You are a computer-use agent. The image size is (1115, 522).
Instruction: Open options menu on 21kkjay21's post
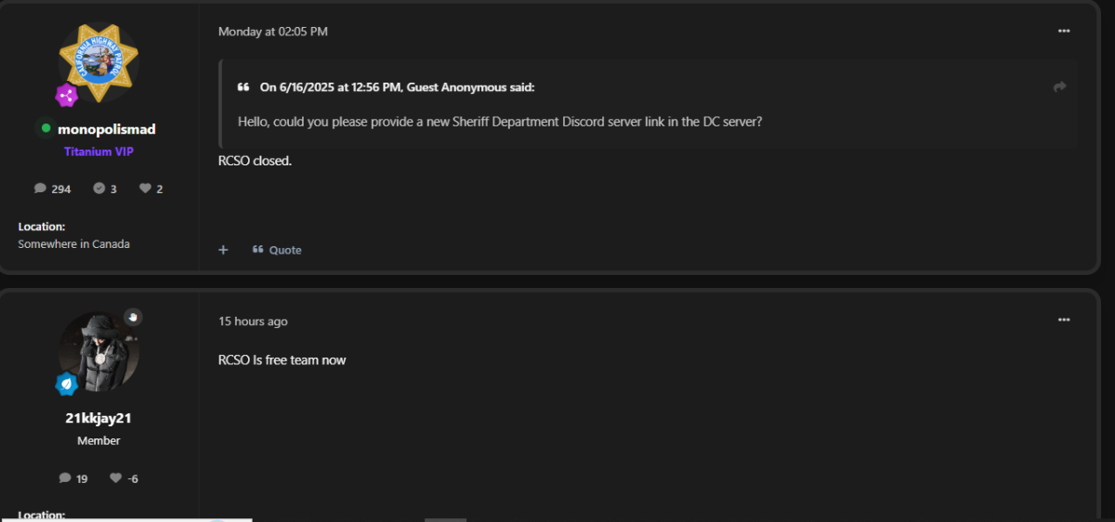point(1064,320)
